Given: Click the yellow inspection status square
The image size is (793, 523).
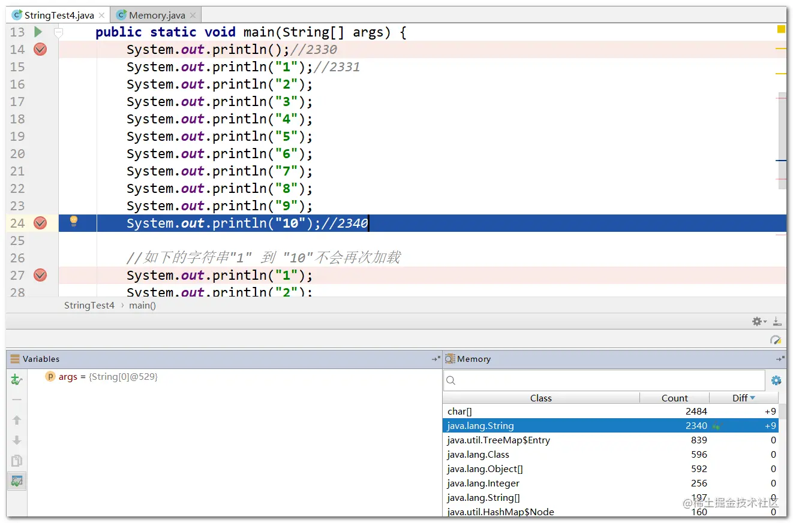Looking at the screenshot, I should (781, 29).
